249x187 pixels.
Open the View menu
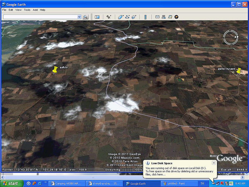pos(18,10)
